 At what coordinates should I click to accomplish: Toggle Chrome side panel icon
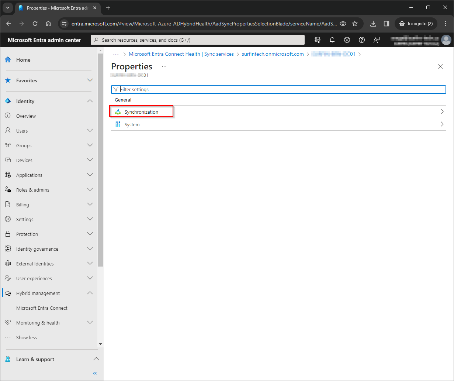pyautogui.click(x=387, y=24)
